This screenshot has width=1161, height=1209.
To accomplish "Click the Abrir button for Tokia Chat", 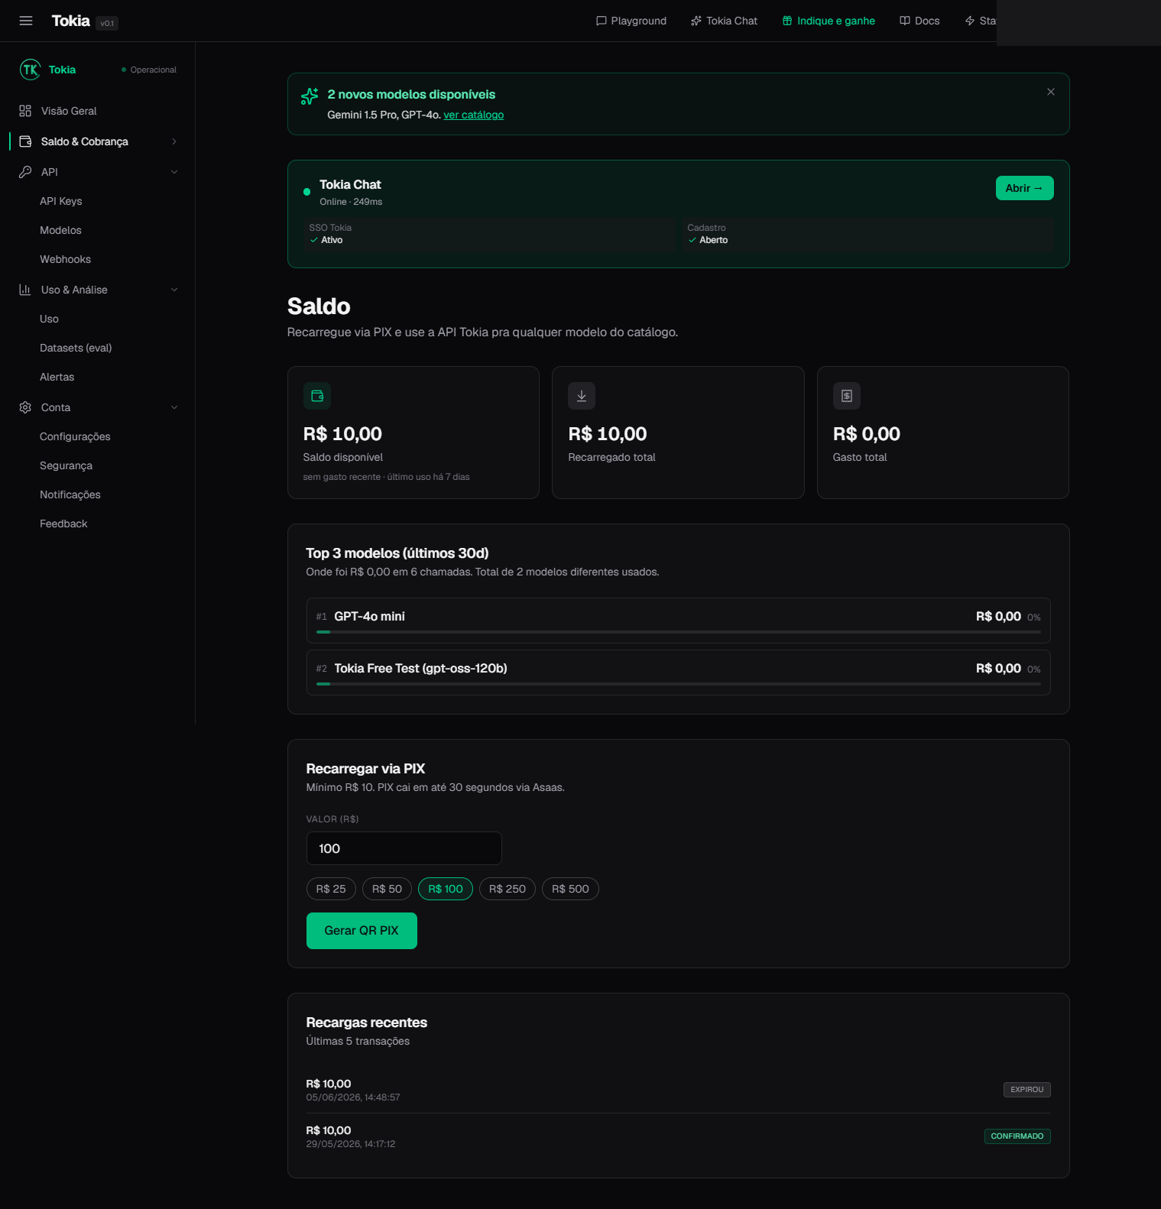I will click(1024, 188).
